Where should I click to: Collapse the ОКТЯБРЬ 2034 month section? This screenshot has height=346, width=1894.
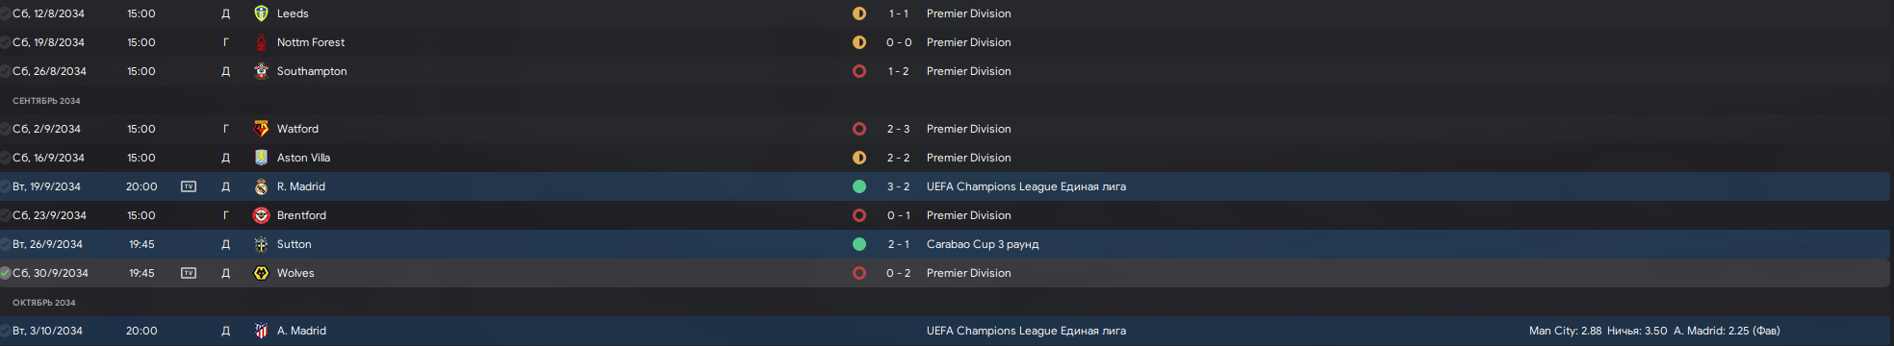(44, 303)
